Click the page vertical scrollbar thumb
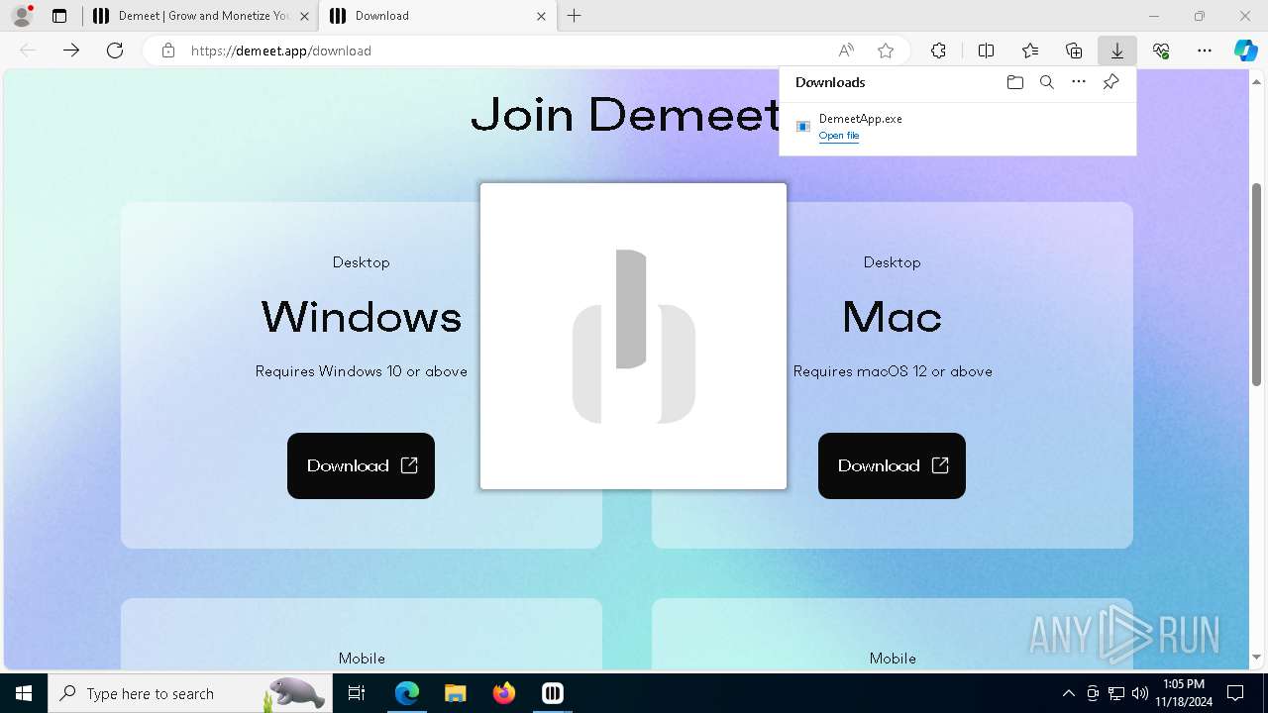Screen dimensions: 1268x713 click(x=1256, y=284)
